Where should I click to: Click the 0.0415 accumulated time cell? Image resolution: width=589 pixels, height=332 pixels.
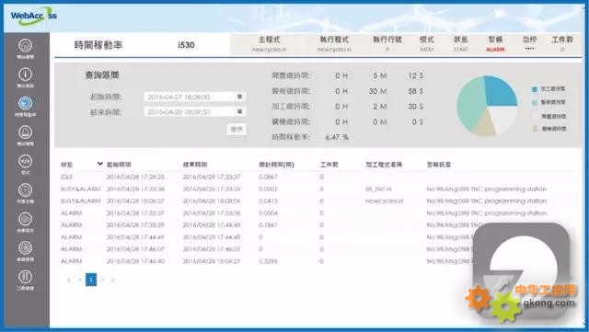coord(268,200)
